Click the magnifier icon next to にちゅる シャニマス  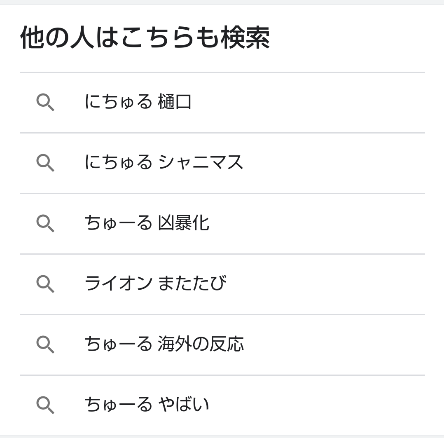(x=45, y=163)
